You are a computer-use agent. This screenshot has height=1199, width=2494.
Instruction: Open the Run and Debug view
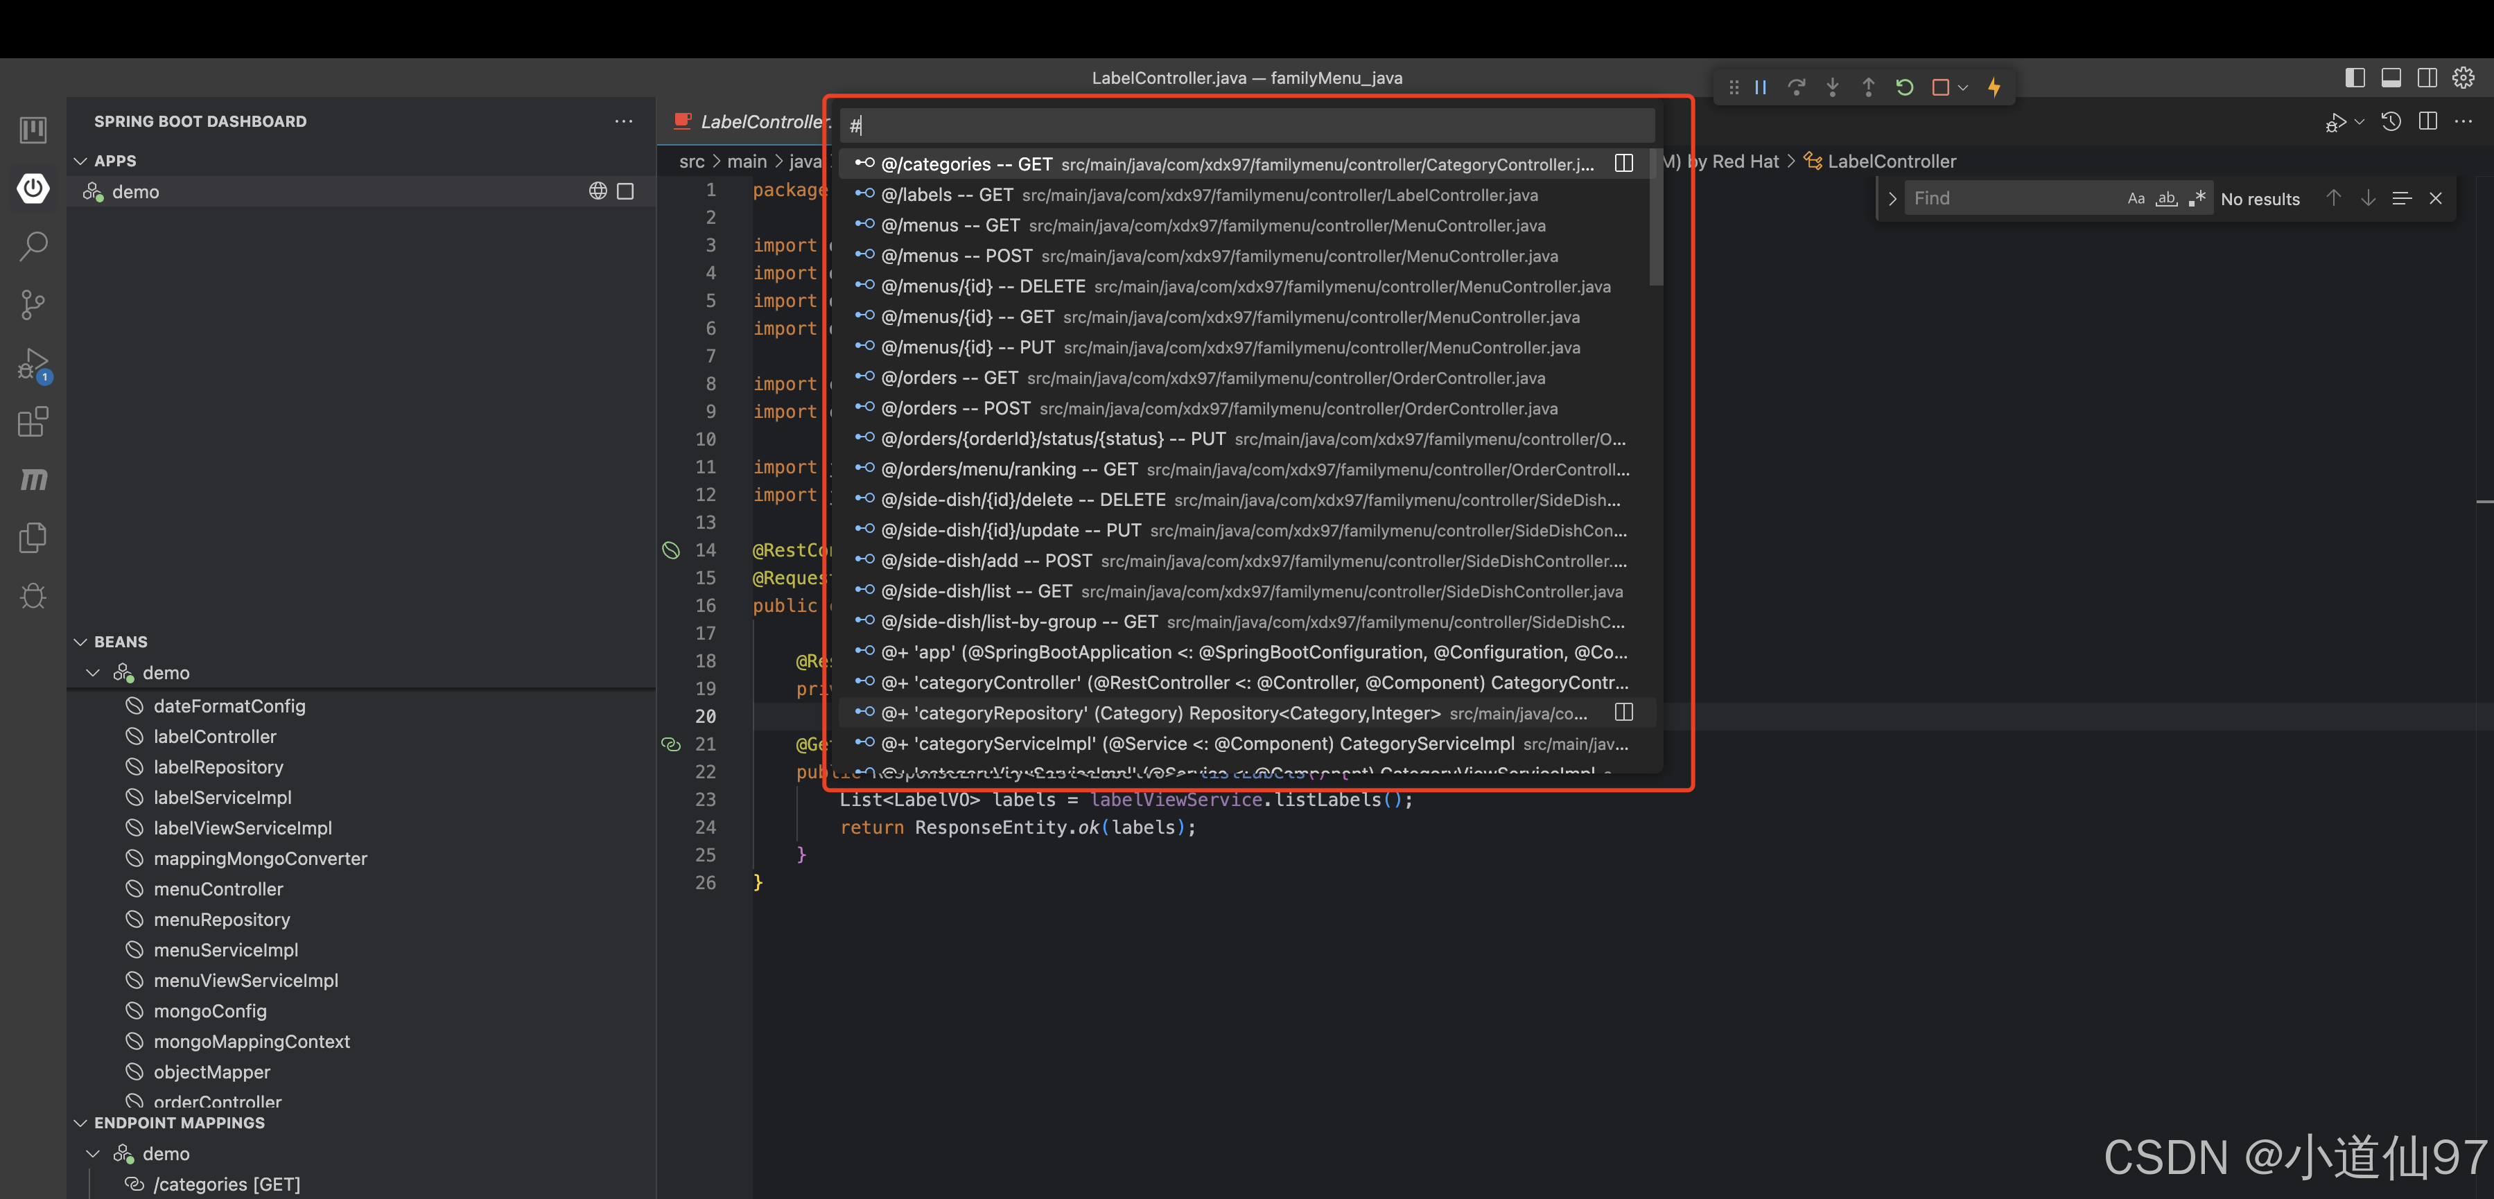tap(33, 365)
